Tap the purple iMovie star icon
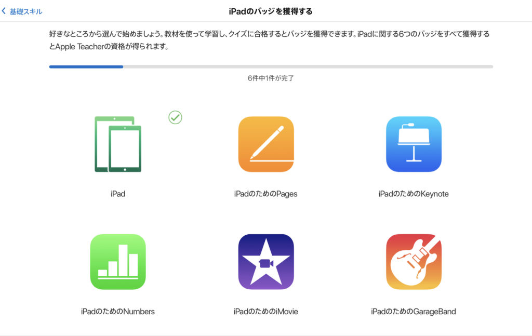Image resolution: width=532 pixels, height=336 pixels. [x=265, y=262]
